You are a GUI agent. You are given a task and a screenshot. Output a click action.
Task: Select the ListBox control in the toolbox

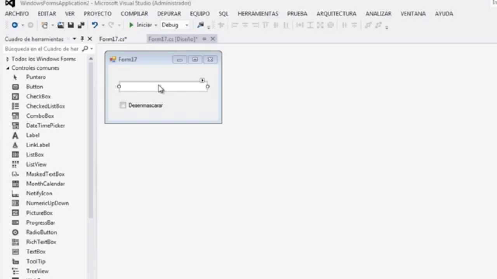[35, 155]
